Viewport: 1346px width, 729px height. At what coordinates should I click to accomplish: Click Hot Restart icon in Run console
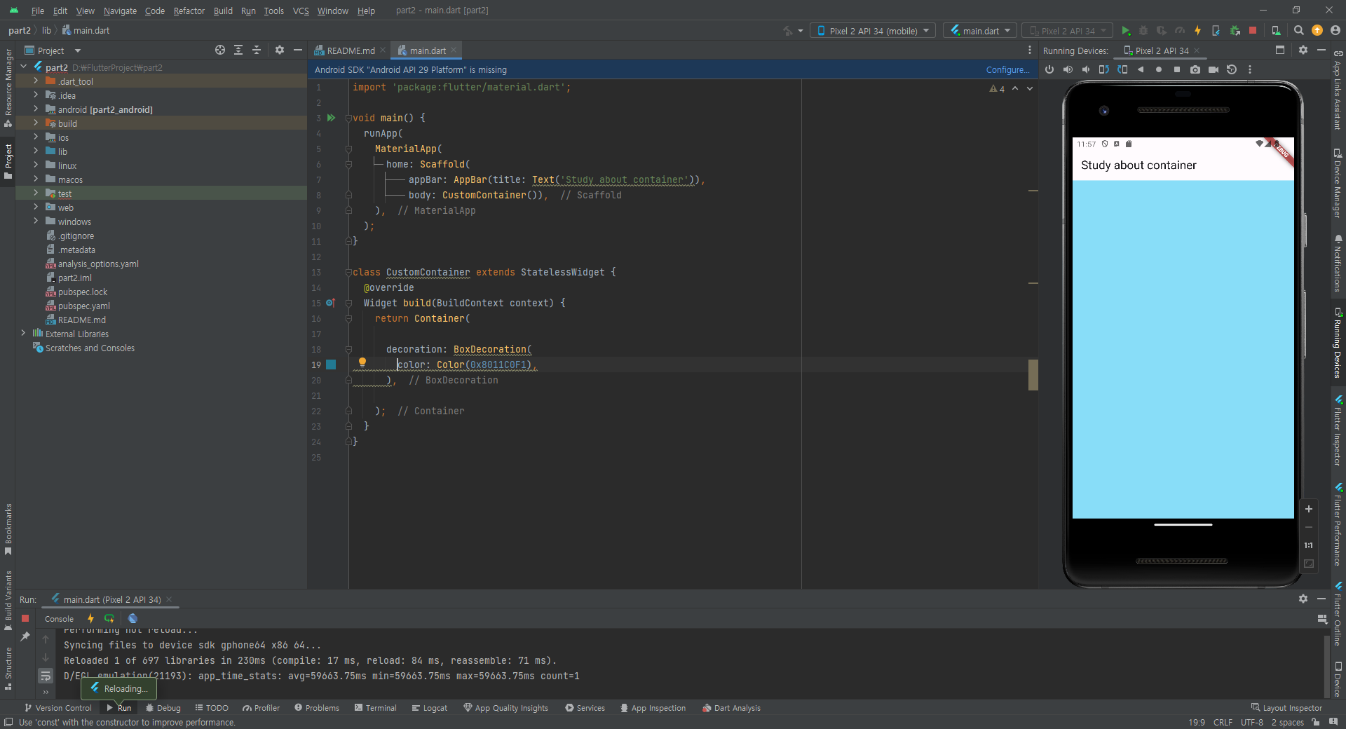point(109,618)
